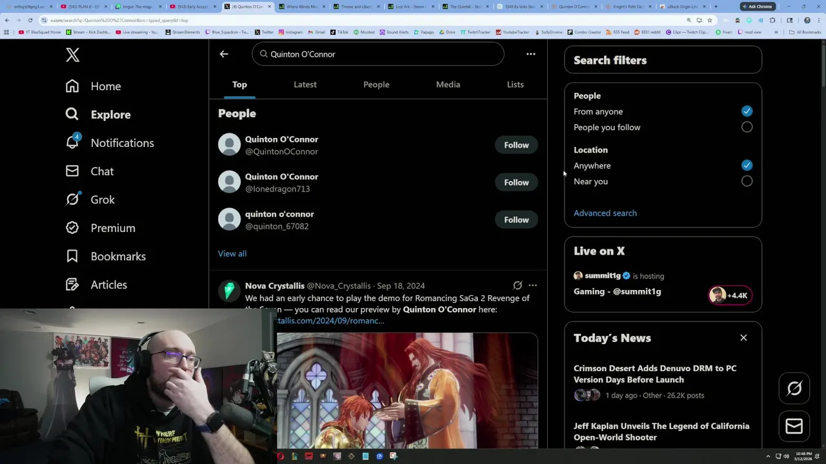The width and height of the screenshot is (826, 464).
Task: Click the View all people link
Action: (232, 253)
